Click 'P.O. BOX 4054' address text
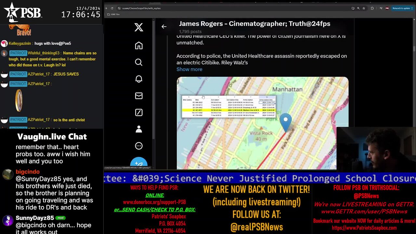The image size is (416, 234). (x=172, y=224)
